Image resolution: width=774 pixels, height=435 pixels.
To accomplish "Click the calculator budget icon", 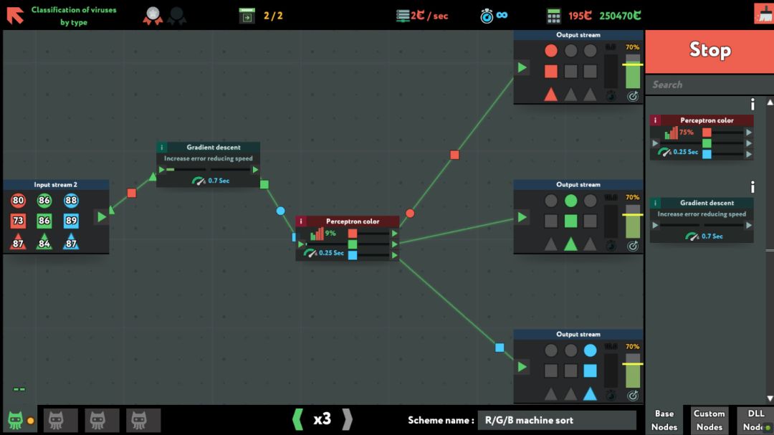I will coord(554,16).
